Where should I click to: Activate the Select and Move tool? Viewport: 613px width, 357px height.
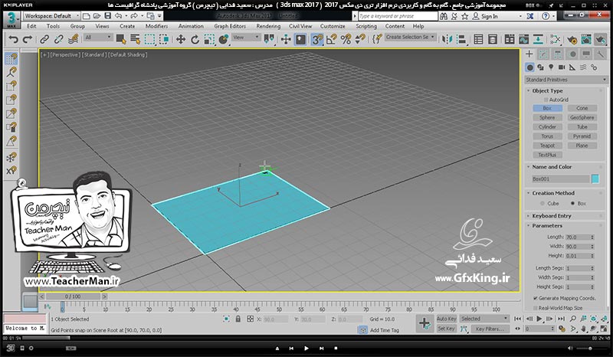click(x=181, y=39)
